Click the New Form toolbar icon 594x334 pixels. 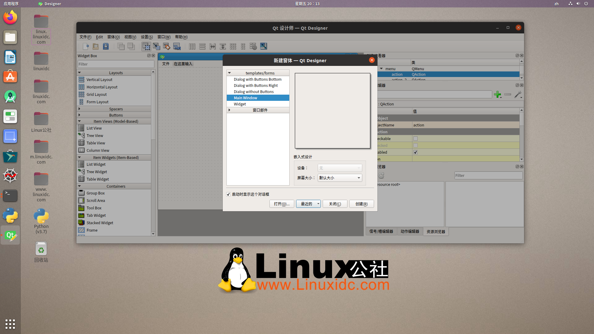pyautogui.click(x=86, y=46)
